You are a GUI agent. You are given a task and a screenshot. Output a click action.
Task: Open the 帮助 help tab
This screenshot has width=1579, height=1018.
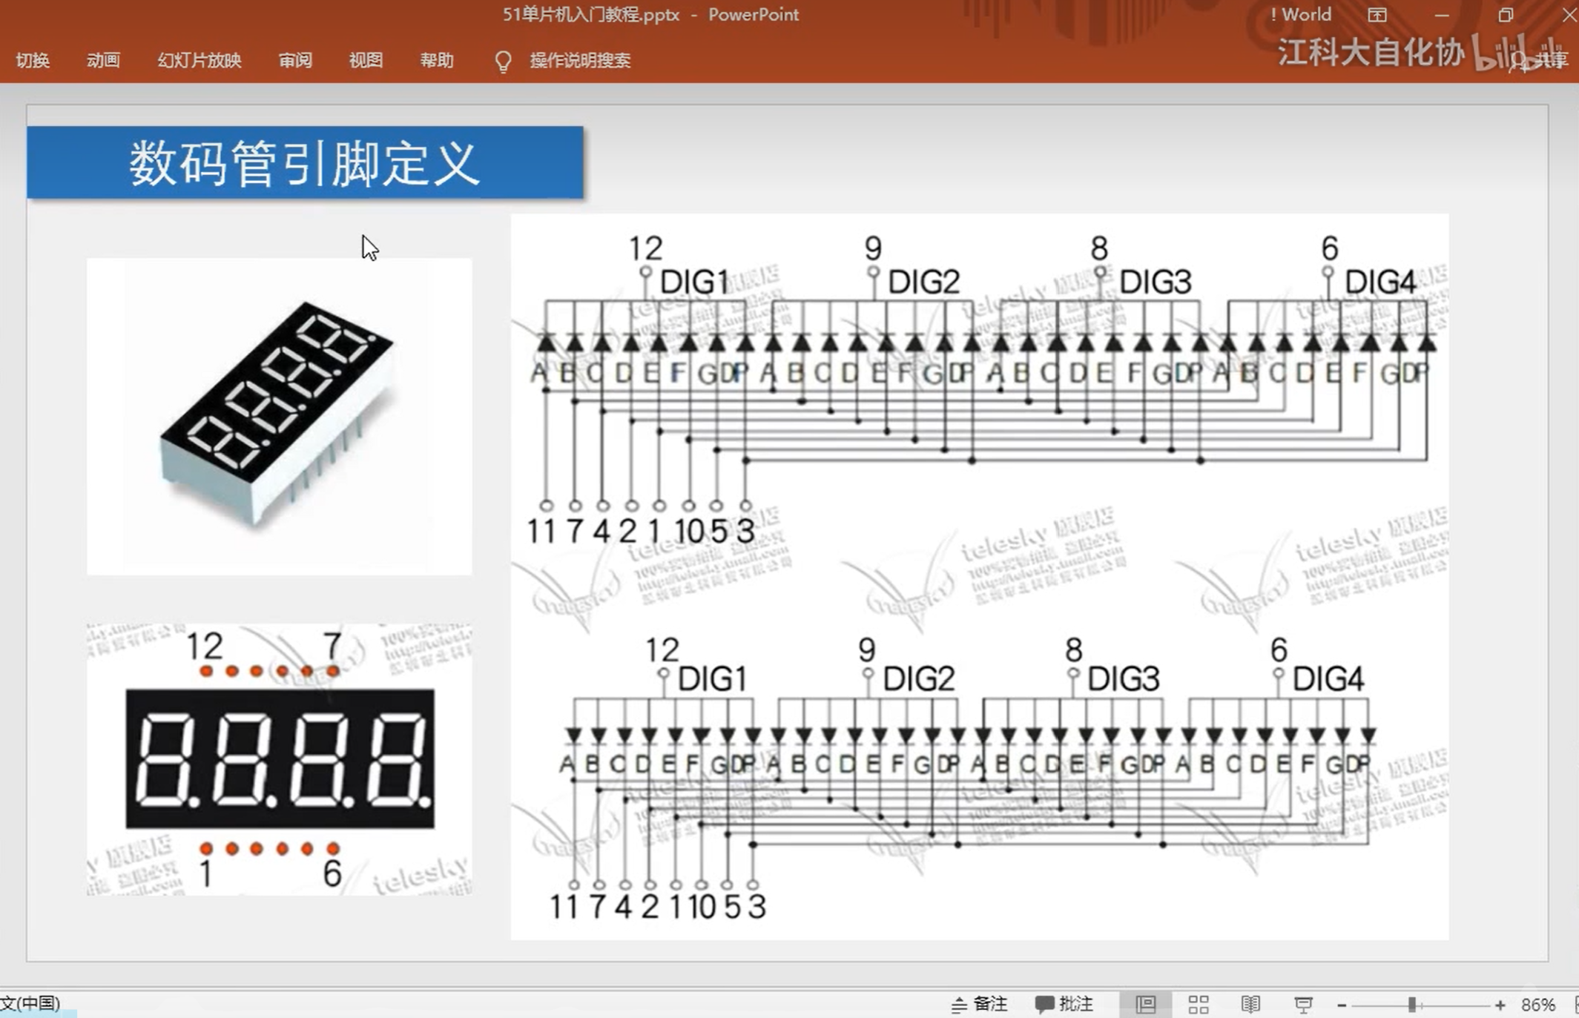point(437,60)
